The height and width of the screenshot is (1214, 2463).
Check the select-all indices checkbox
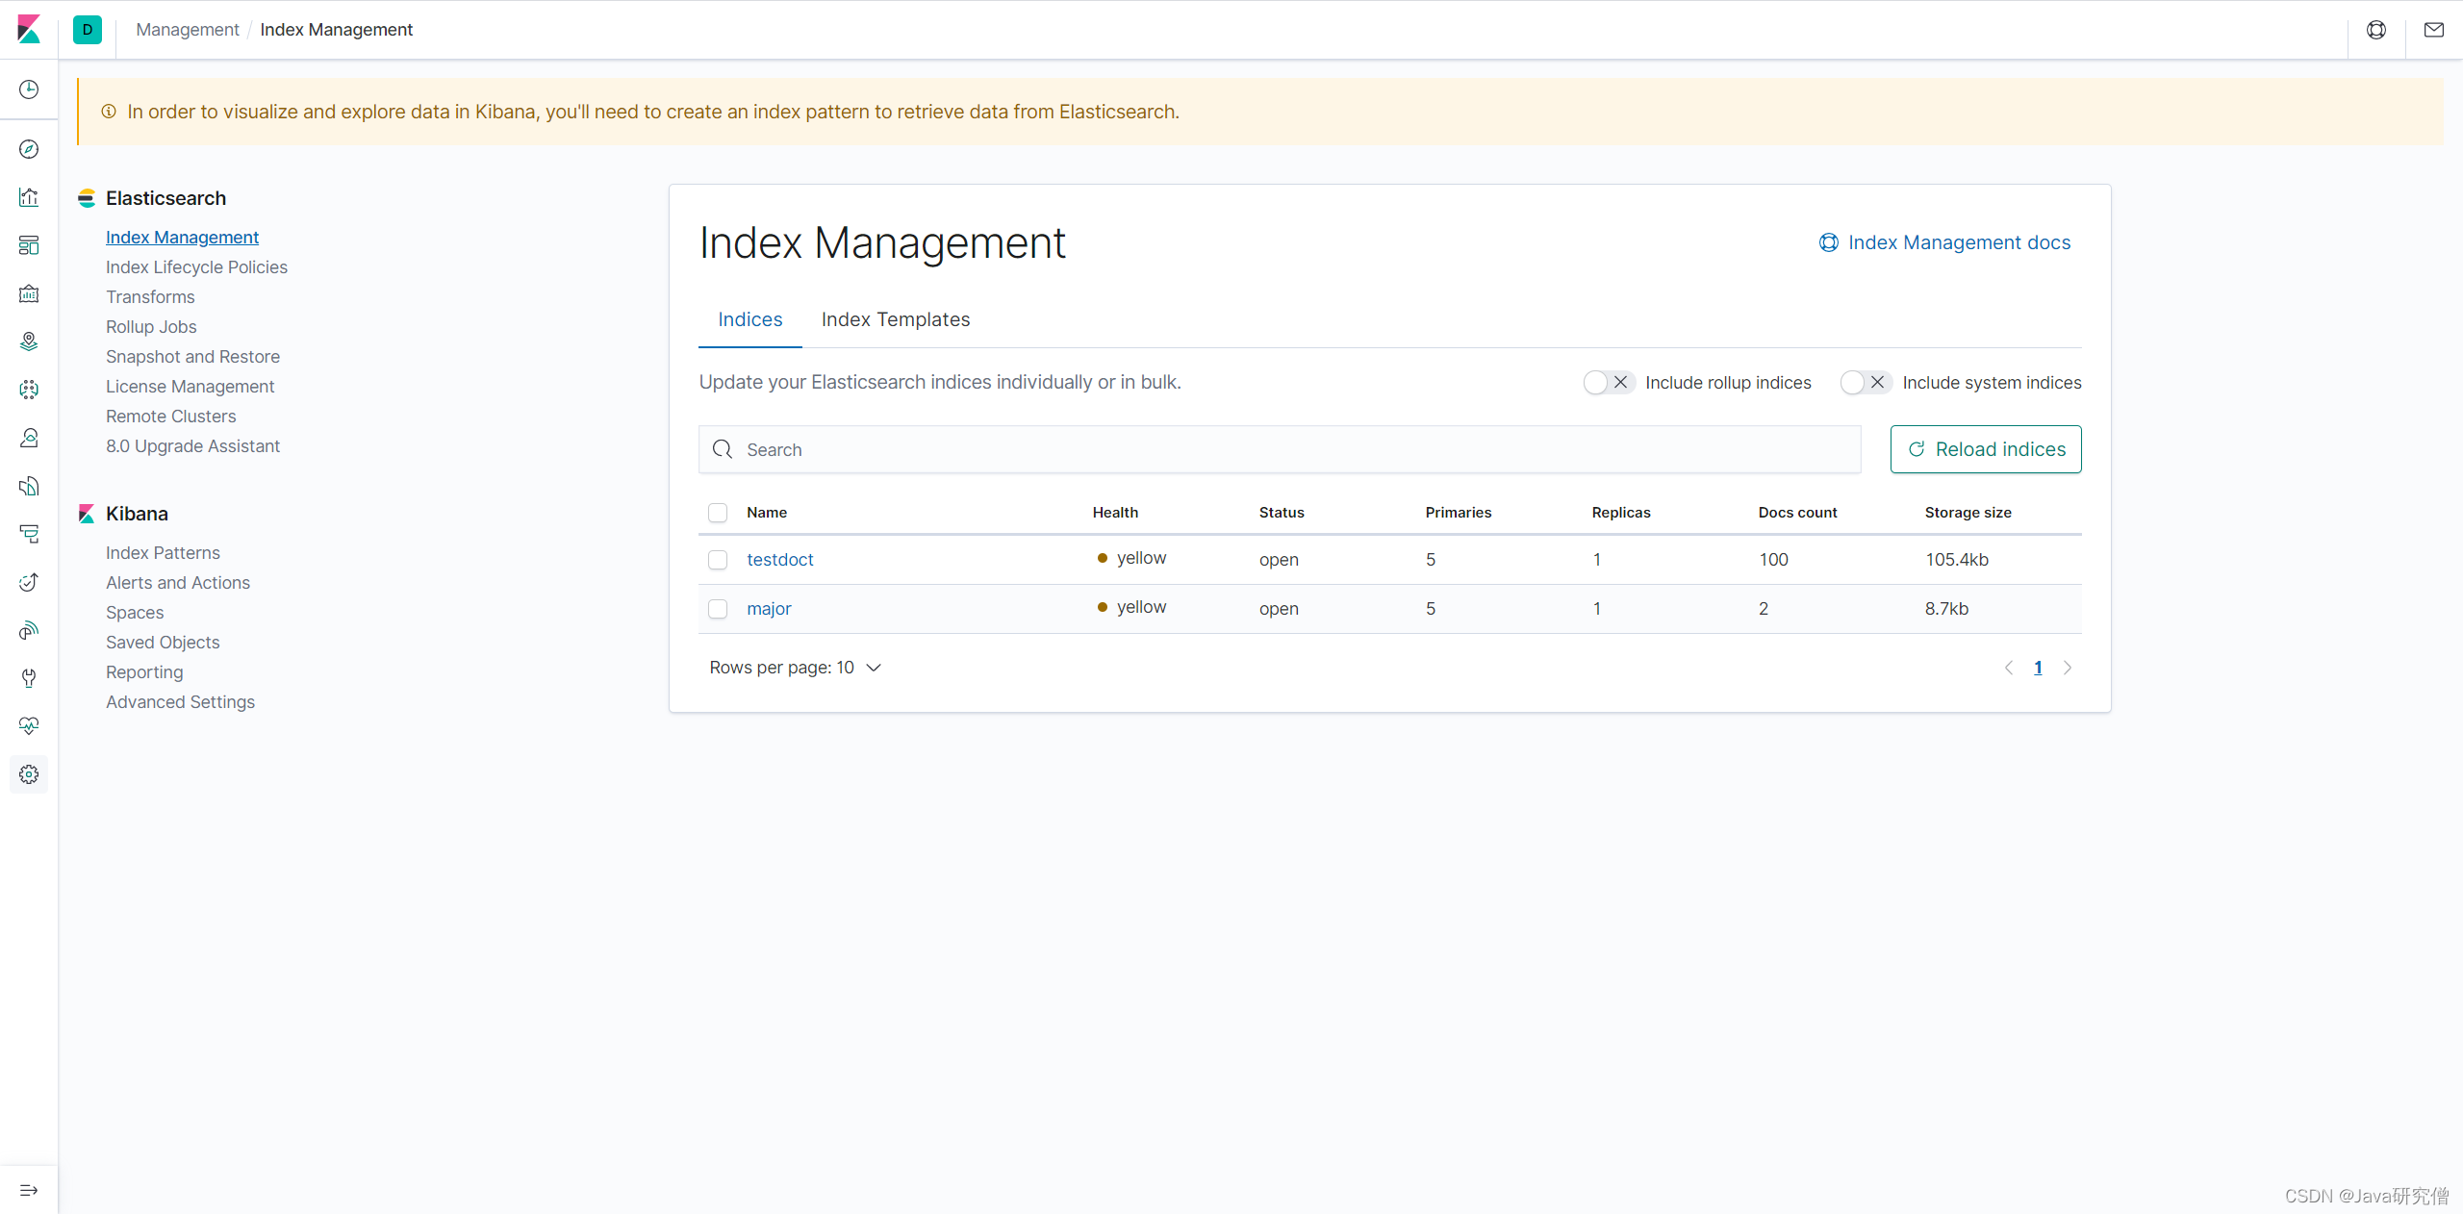tap(718, 513)
